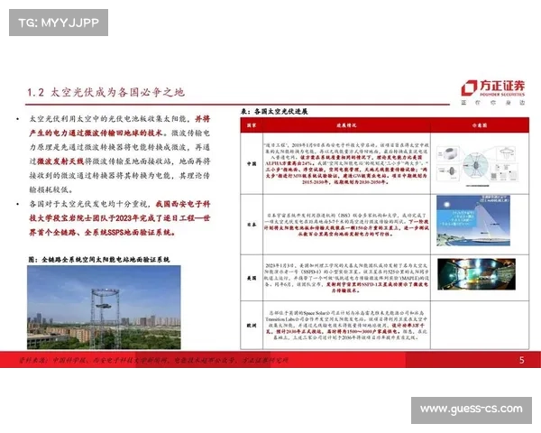The image size is (541, 433).
Task: Click the USA row progress description text
Action: [346, 278]
